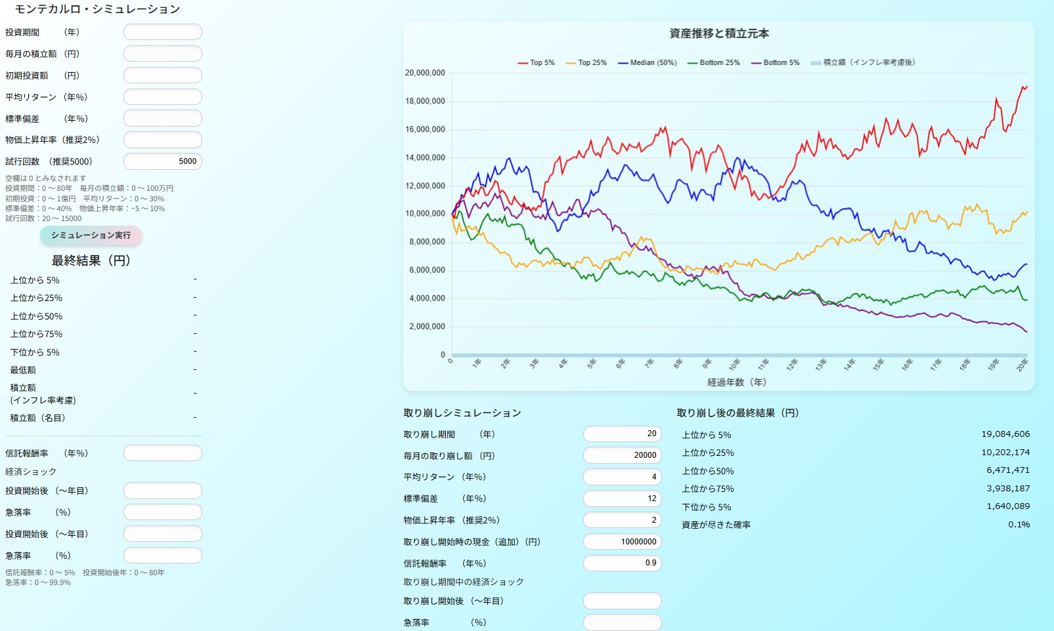Hide the Median (50%) line via legend
The width and height of the screenshot is (1054, 631).
coord(647,63)
